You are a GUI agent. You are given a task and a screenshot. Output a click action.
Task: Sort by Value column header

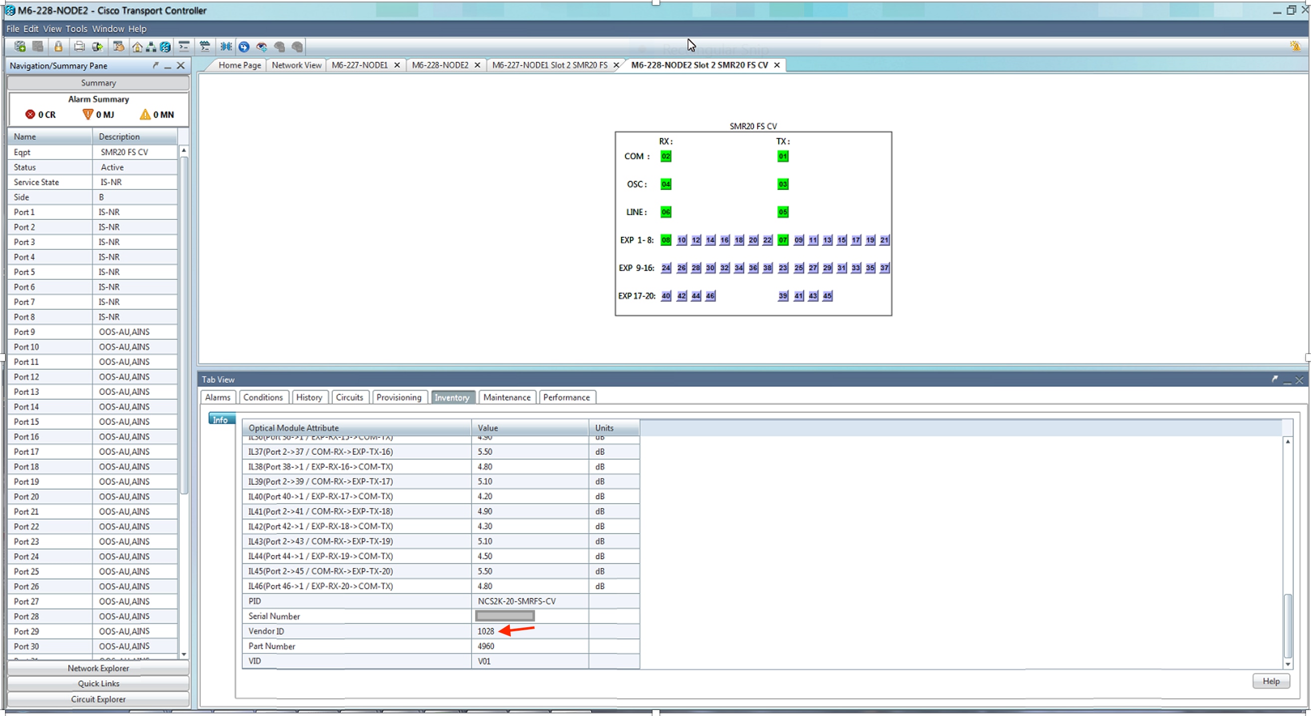[x=530, y=428]
